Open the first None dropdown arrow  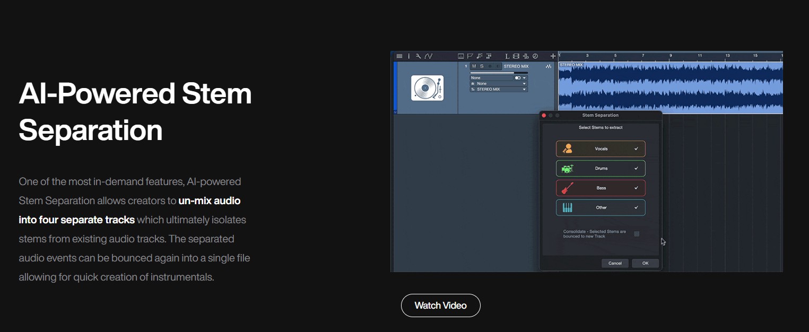tap(524, 78)
